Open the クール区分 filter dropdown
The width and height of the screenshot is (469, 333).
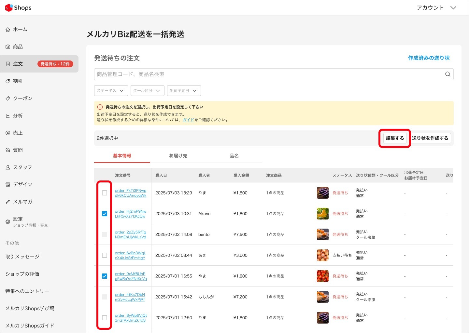[148, 91]
